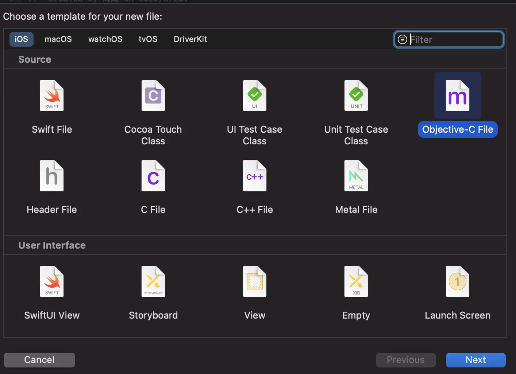Choose the Header File template
516x374 pixels.
coord(52,176)
